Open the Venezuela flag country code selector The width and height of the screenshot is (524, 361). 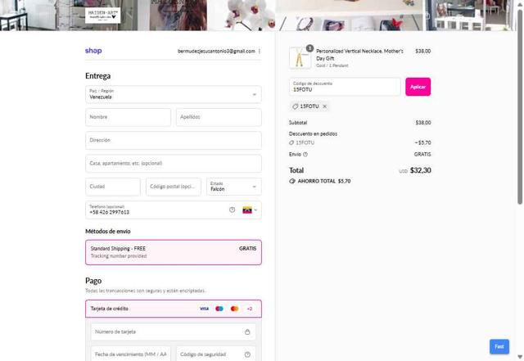click(250, 210)
